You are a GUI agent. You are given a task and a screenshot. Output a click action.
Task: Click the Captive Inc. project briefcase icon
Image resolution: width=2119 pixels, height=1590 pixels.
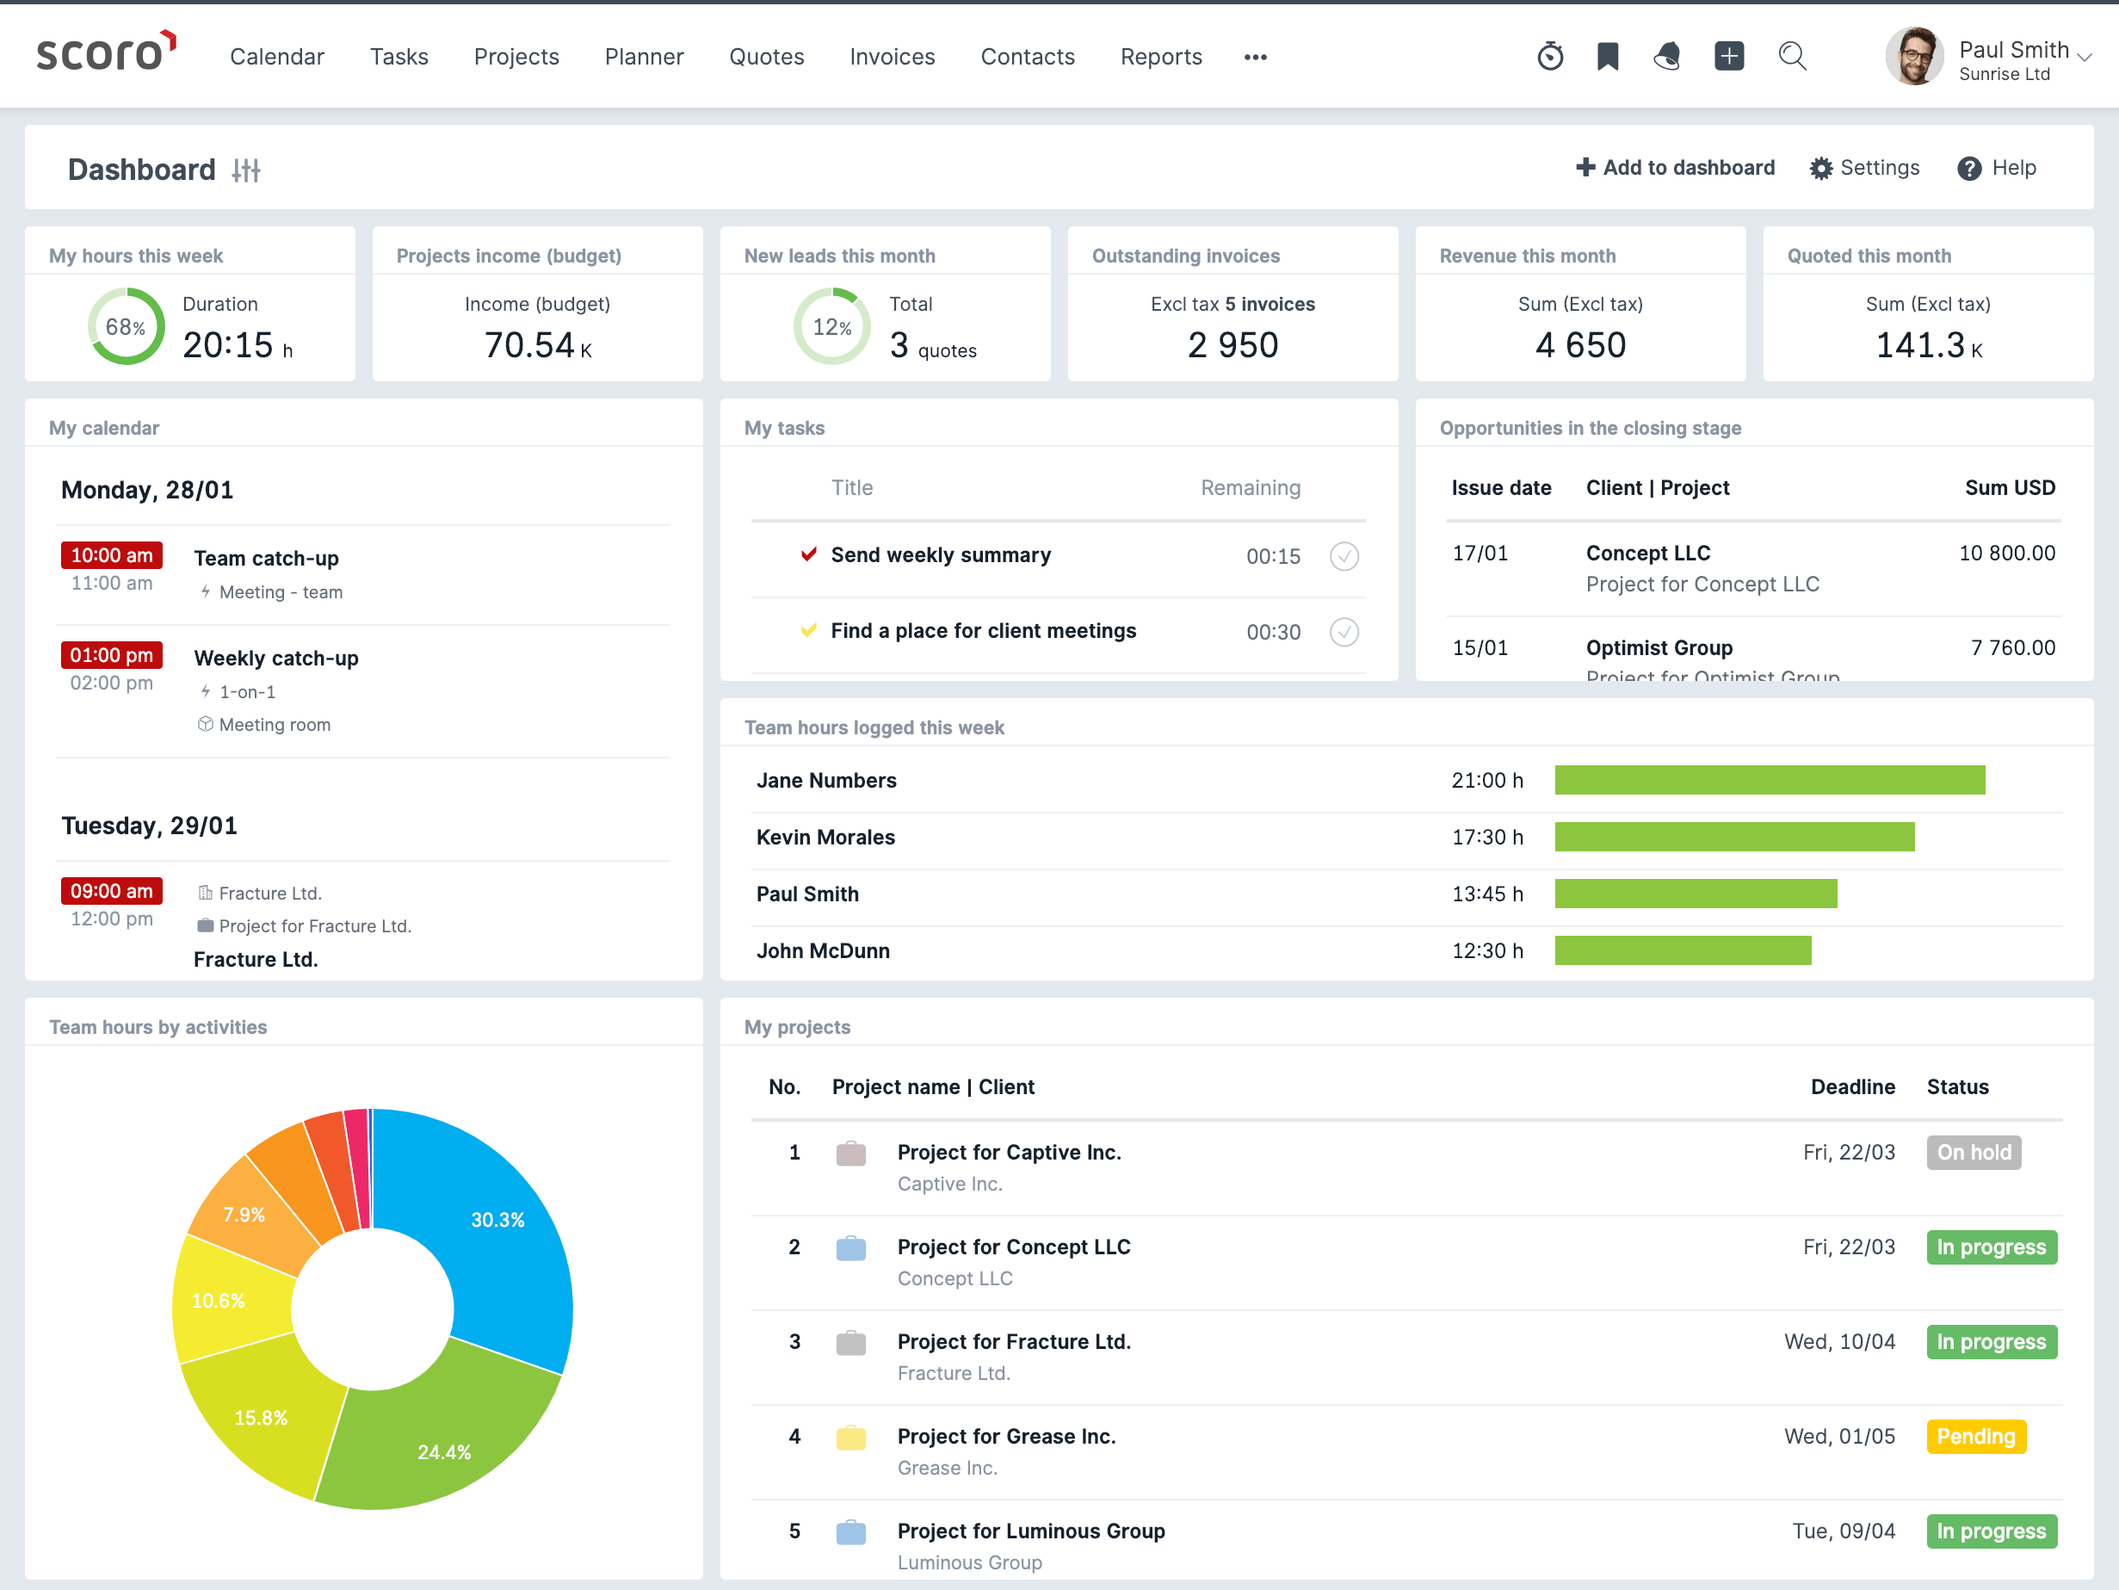coord(850,1153)
